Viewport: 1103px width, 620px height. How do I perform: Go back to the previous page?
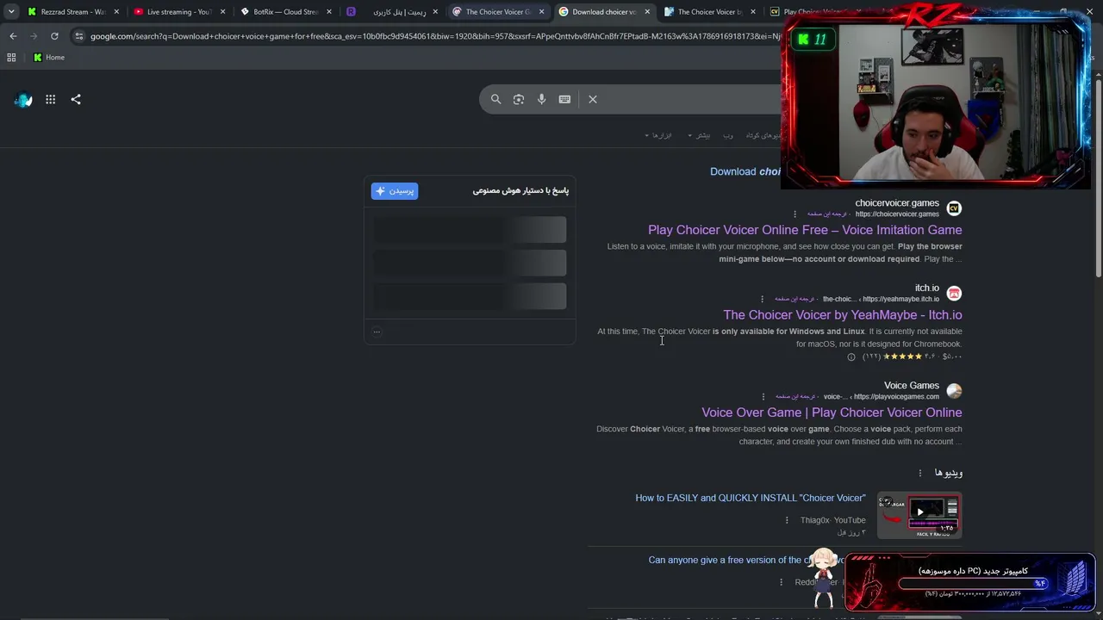(13, 36)
